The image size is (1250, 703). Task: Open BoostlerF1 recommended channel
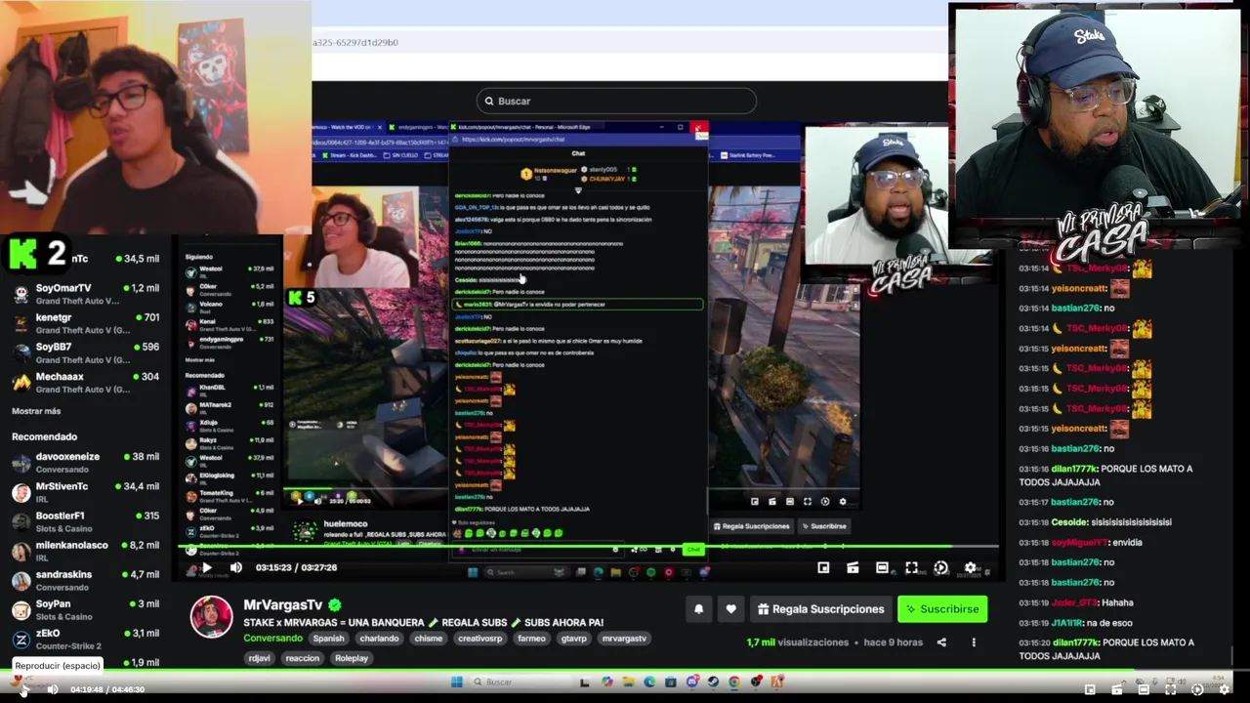[x=86, y=521]
